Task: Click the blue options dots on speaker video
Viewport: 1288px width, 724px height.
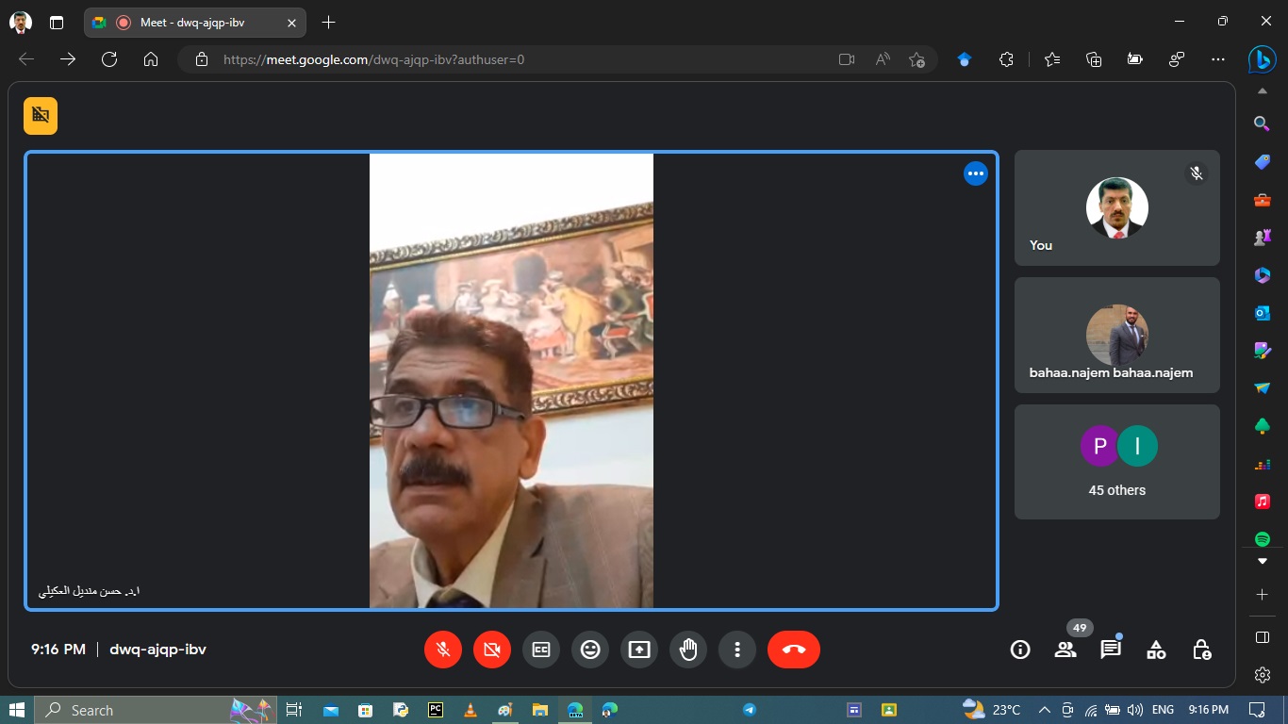Action: 975,173
